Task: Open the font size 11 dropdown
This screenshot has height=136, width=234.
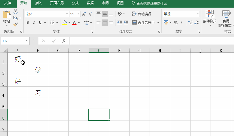Action: coord(78,14)
